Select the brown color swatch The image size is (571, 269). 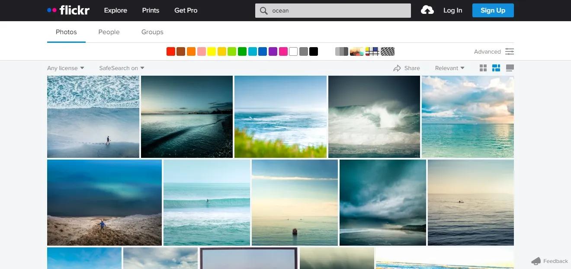click(181, 51)
